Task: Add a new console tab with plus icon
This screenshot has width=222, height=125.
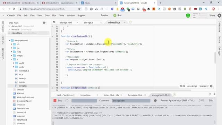Action: tap(174, 95)
